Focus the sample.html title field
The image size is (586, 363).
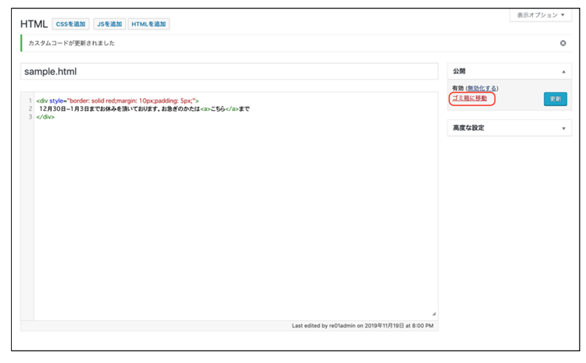pyautogui.click(x=229, y=72)
